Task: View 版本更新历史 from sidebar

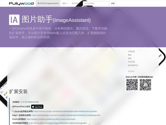Action: coord(133,65)
